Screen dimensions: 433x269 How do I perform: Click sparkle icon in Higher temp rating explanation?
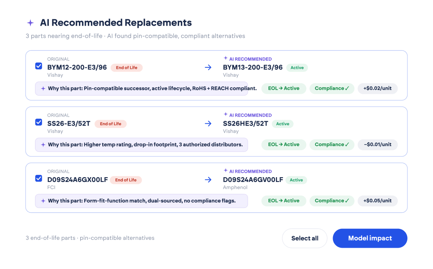tap(43, 145)
